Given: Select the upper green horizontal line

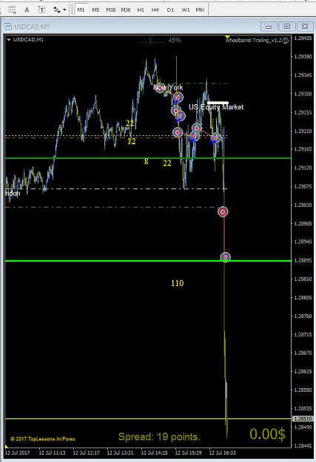Looking at the screenshot, I should pos(148,158).
